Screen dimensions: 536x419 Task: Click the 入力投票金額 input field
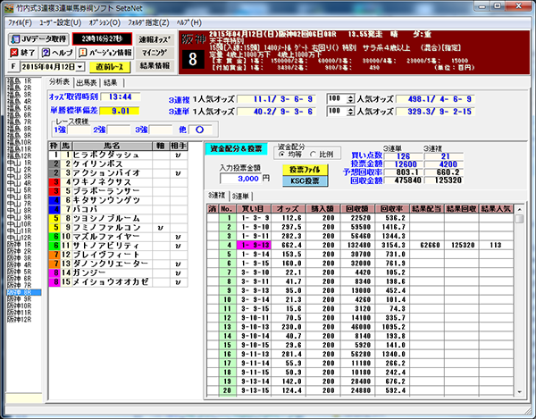[240, 179]
